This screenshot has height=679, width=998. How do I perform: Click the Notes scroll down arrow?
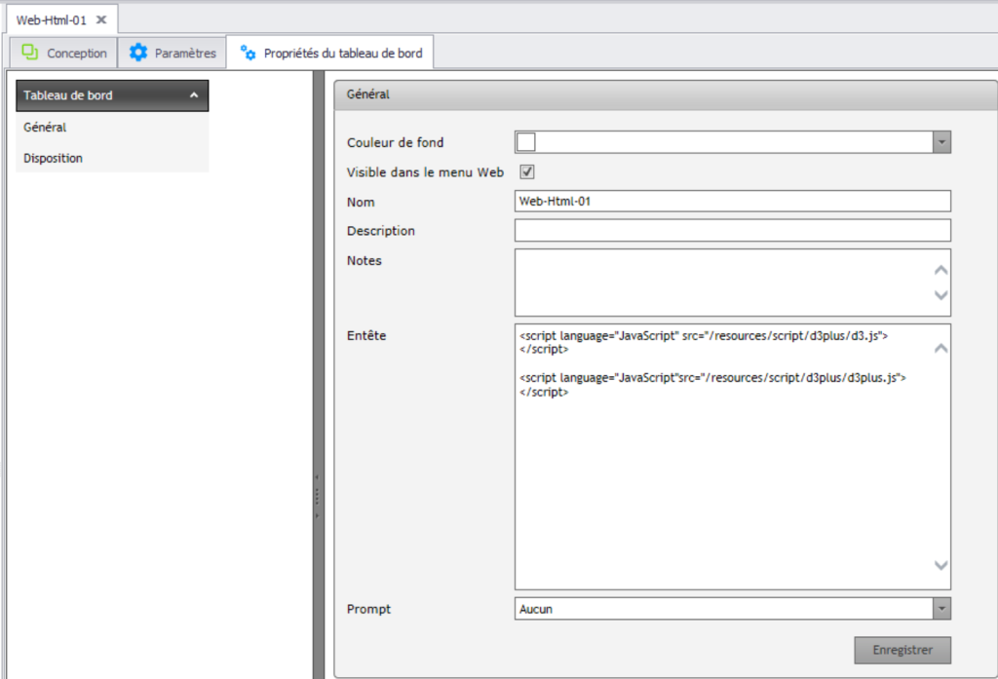[940, 295]
